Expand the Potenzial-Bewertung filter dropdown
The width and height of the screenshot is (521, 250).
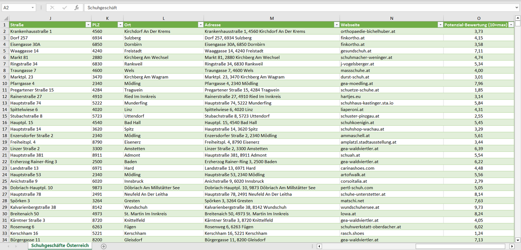[x=511, y=25]
